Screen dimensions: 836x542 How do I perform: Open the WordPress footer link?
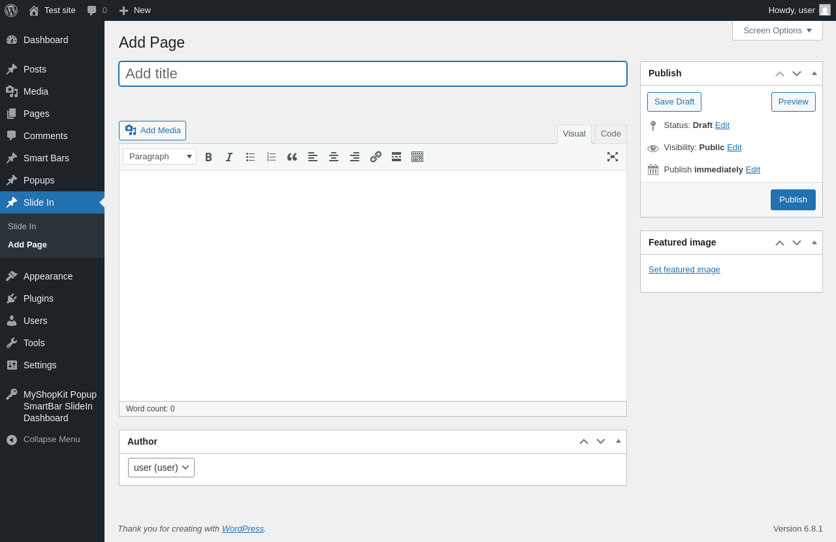click(x=242, y=528)
